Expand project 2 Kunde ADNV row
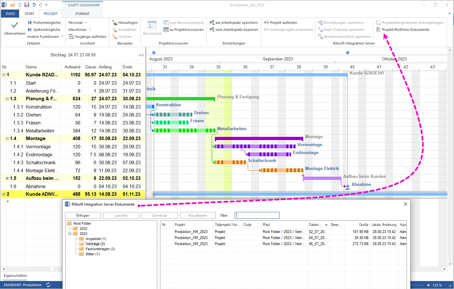 coord(4,194)
